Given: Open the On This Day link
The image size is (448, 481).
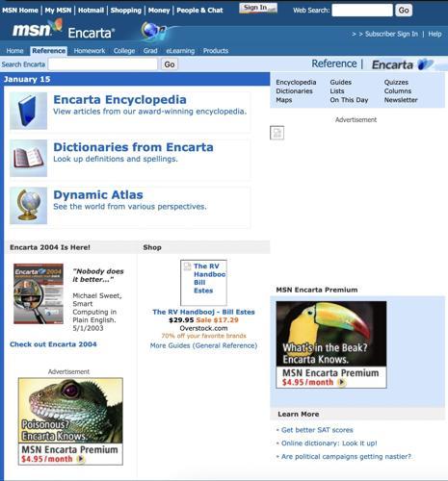Looking at the screenshot, I should click(x=349, y=100).
